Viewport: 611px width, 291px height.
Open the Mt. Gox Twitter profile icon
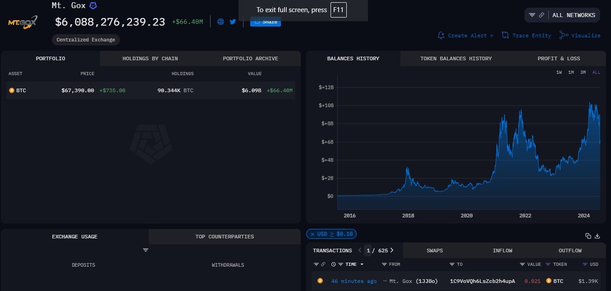(233, 21)
